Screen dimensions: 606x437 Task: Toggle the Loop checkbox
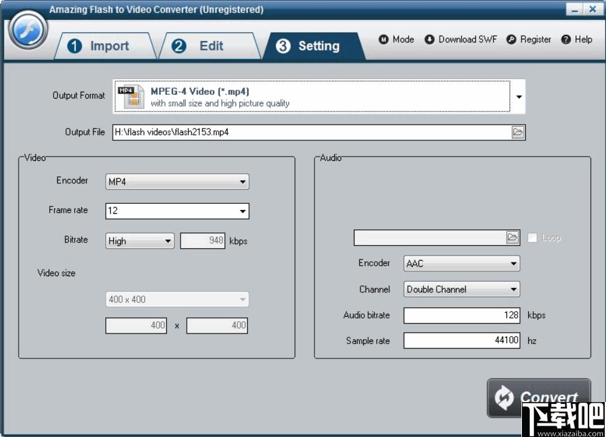[x=532, y=238]
